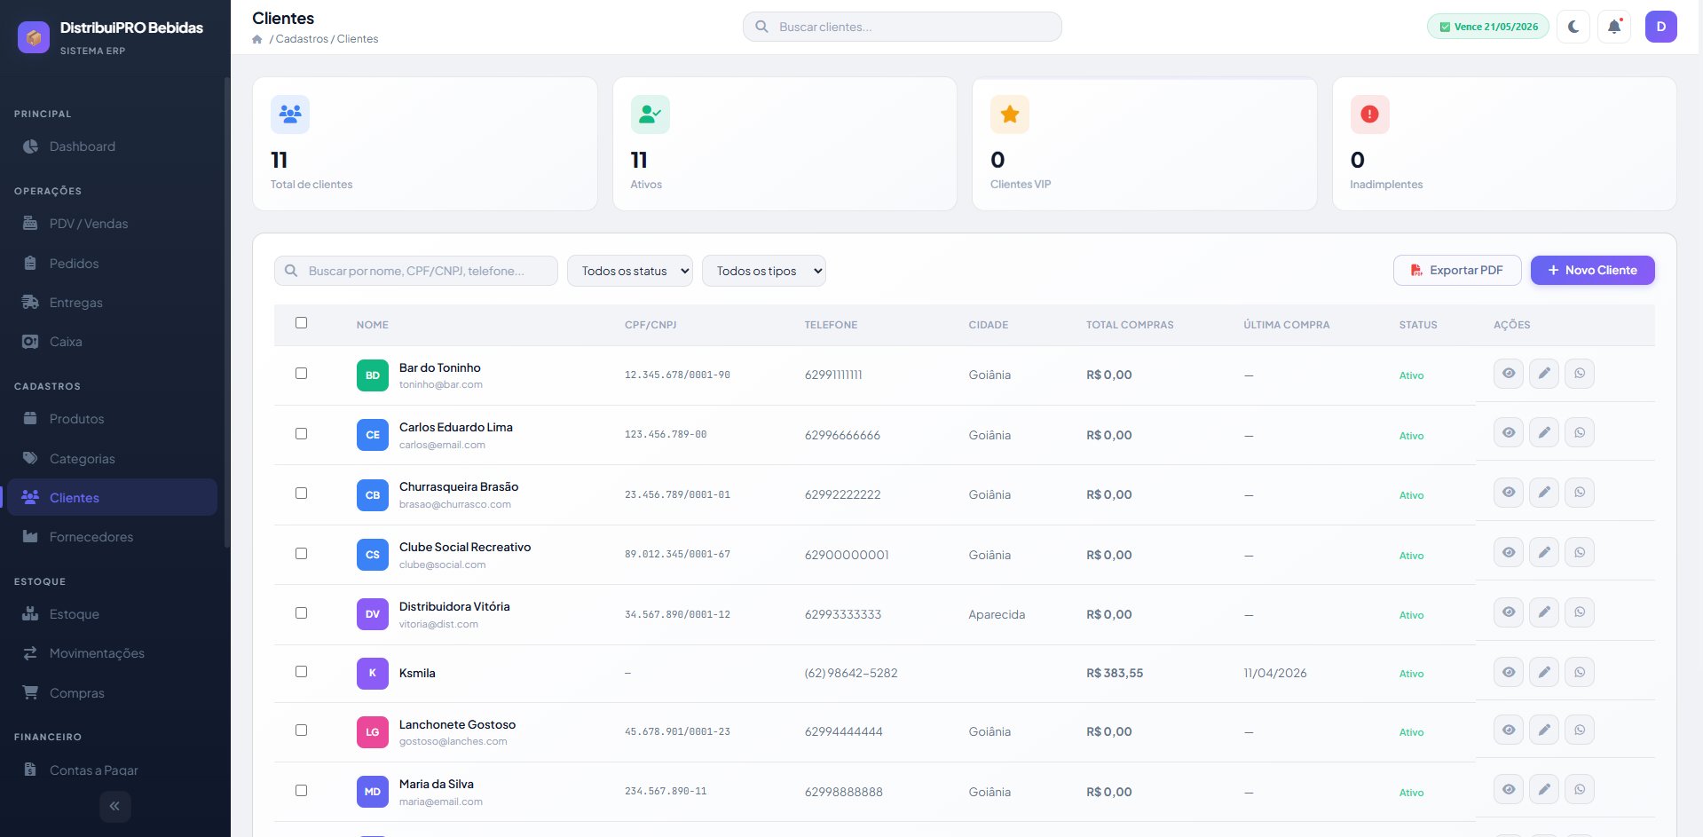Click the Inadimplentes alert icon
The height and width of the screenshot is (837, 1703).
(x=1370, y=114)
